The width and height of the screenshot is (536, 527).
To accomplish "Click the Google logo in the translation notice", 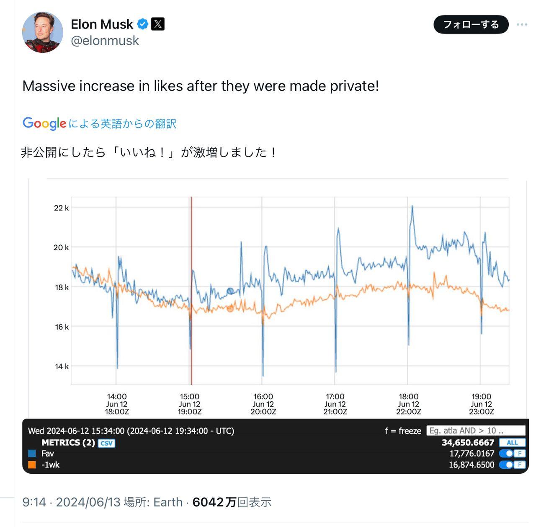I will tap(44, 123).
